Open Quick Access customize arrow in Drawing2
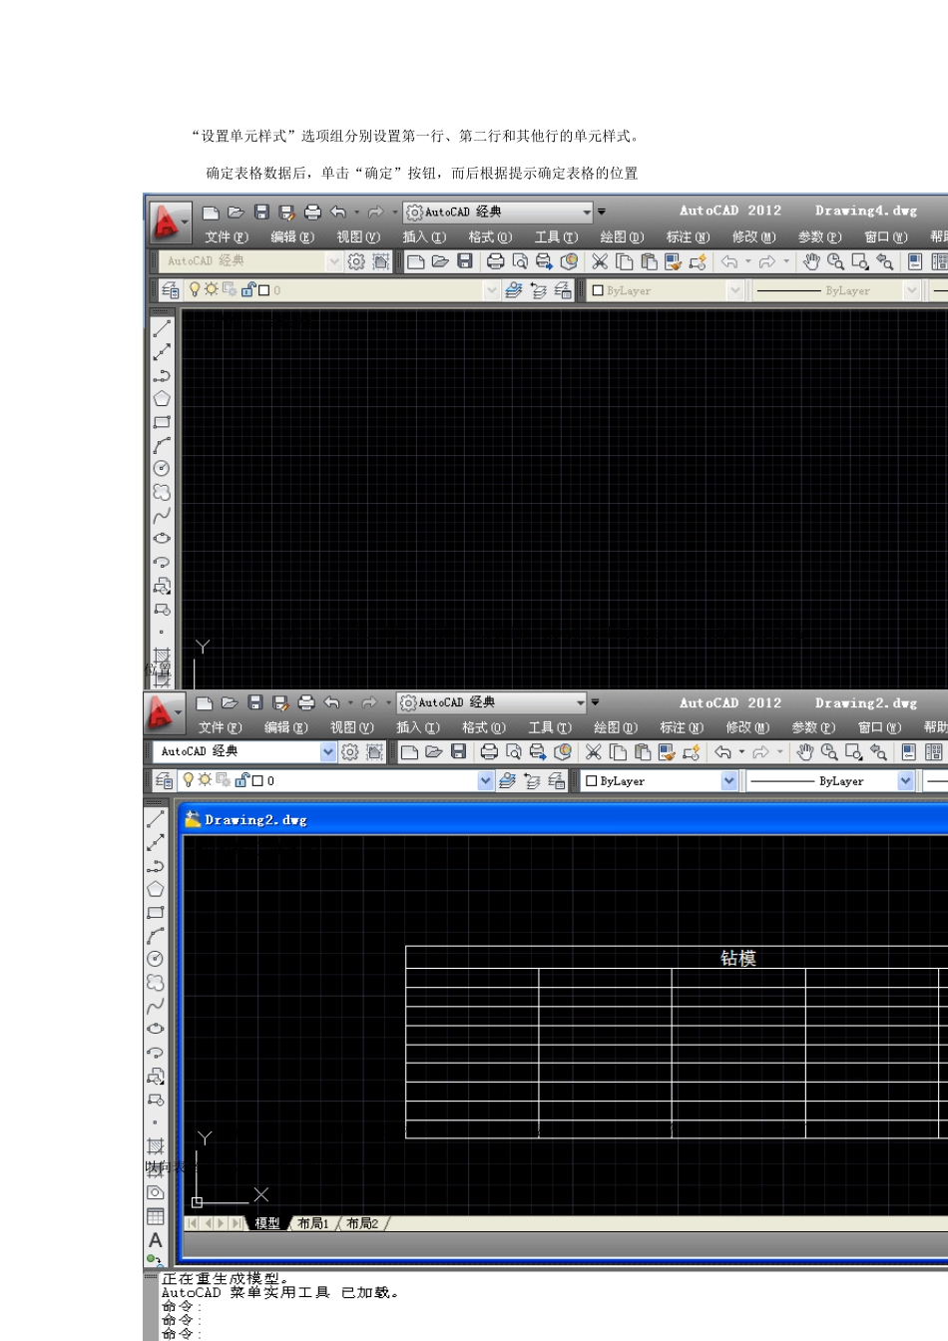948x1341 pixels. pyautogui.click(x=595, y=702)
